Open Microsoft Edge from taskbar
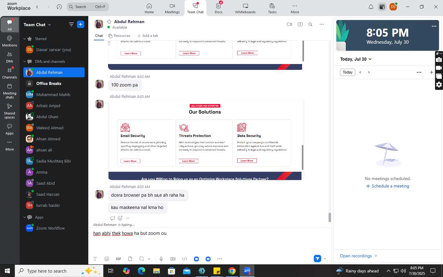 click(142, 271)
